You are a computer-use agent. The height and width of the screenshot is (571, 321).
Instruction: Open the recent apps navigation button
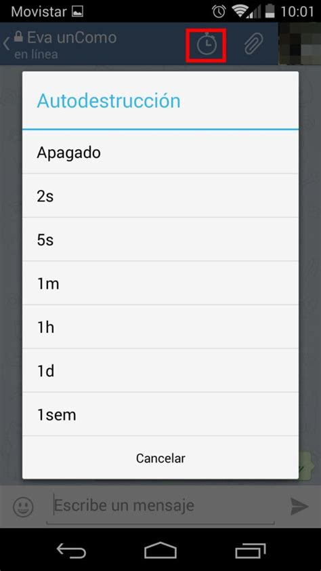point(250,550)
